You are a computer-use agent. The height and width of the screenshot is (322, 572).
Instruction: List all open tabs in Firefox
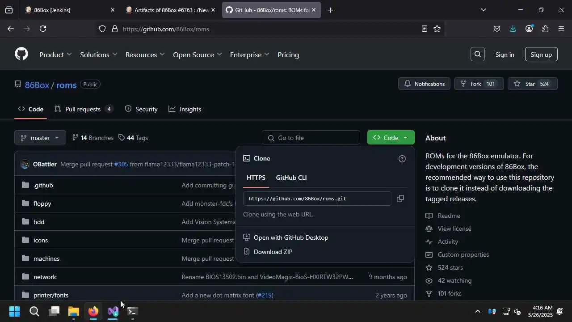pos(483,10)
